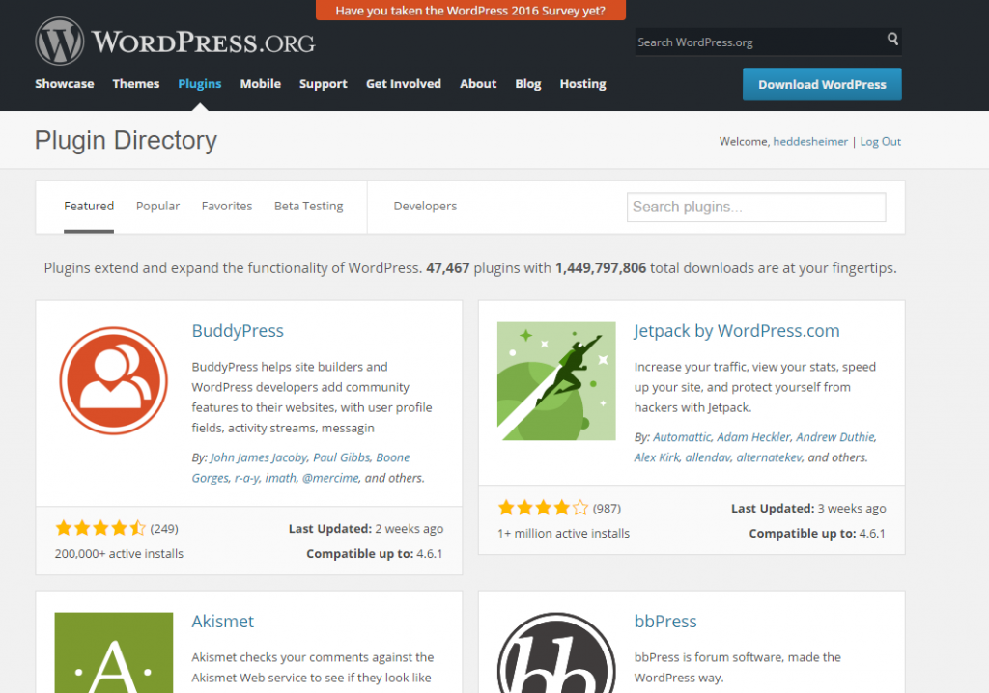Open author Alex Kirk link
Screen dimensions: 989x693
[657, 457]
